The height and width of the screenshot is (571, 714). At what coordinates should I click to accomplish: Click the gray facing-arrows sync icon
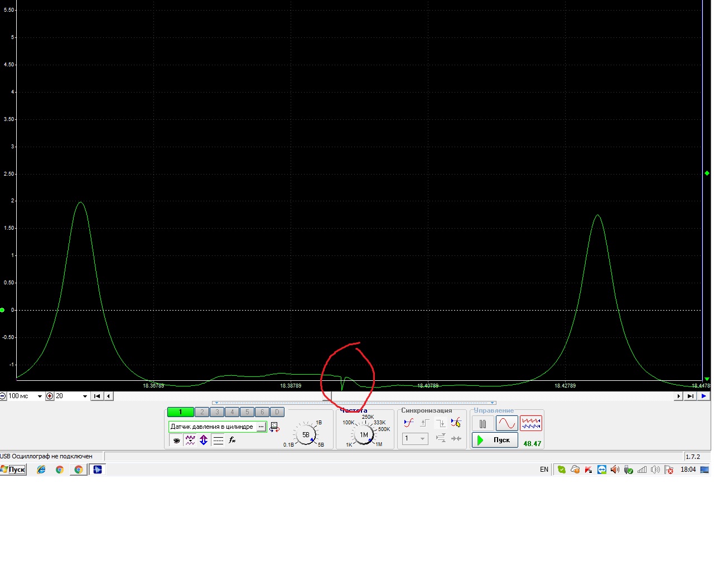pos(456,438)
